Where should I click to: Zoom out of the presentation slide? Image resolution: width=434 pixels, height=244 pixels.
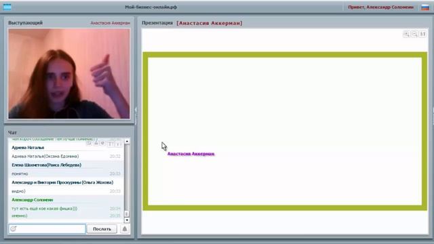[x=414, y=34]
